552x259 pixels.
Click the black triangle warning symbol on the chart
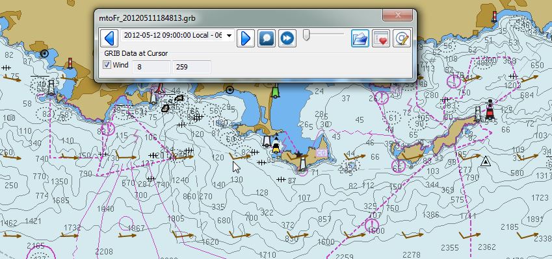486,161
